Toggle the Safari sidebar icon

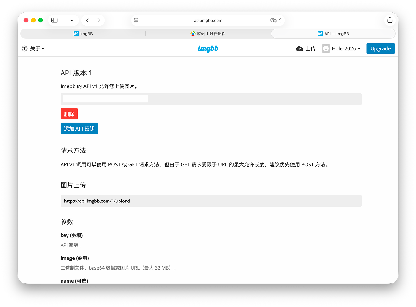point(54,20)
